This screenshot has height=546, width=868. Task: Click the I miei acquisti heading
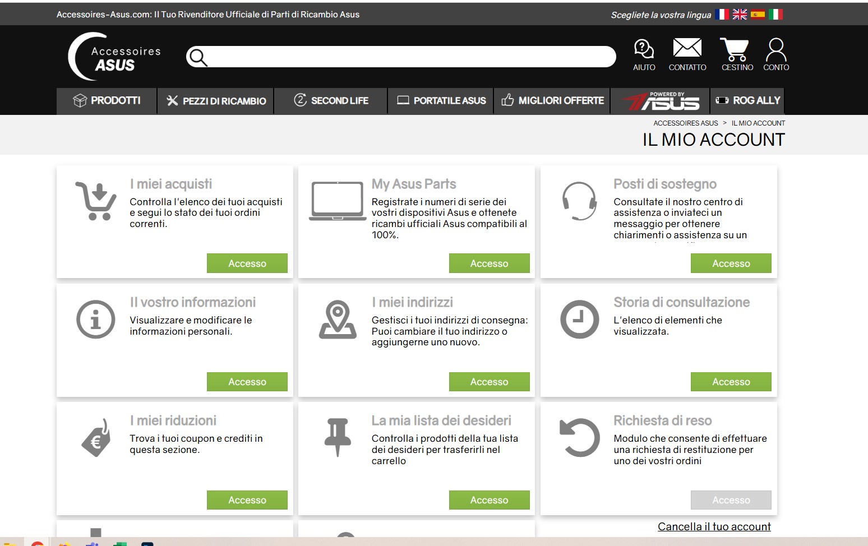click(171, 184)
